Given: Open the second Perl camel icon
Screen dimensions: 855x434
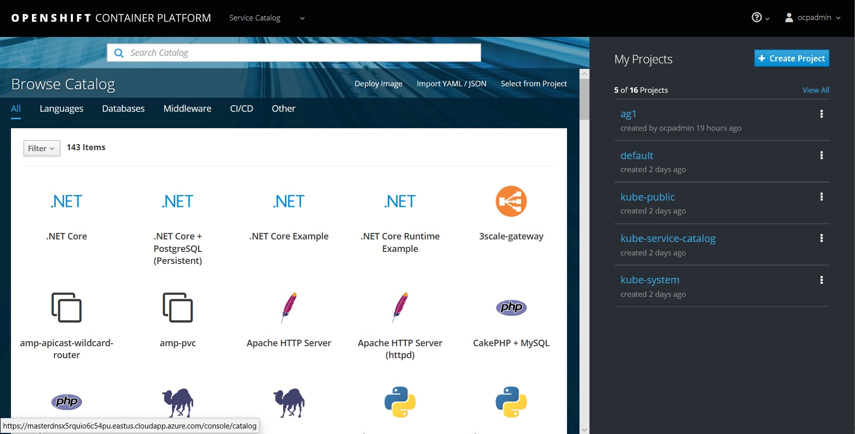Looking at the screenshot, I should point(289,403).
